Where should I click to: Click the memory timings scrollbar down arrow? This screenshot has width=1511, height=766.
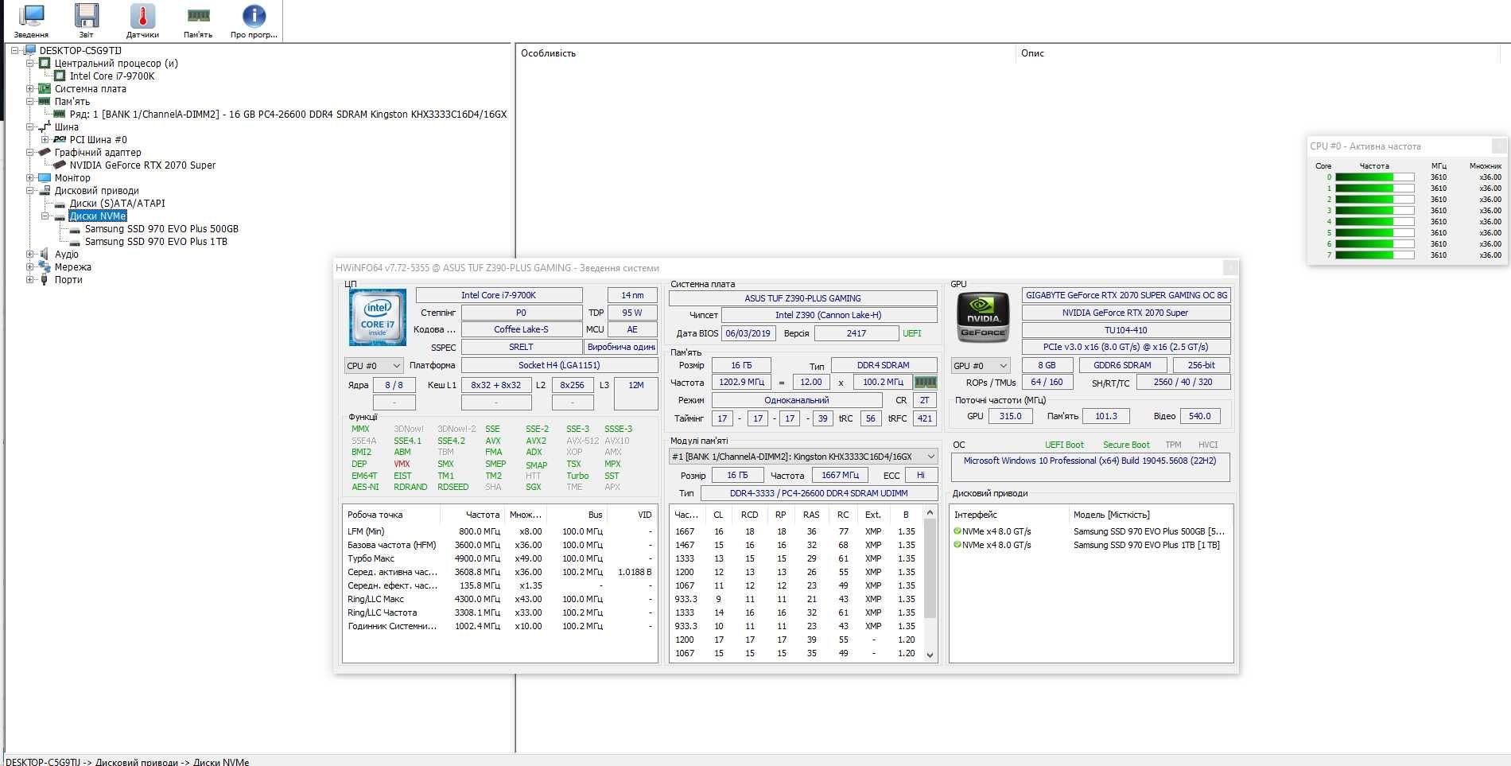pos(930,655)
